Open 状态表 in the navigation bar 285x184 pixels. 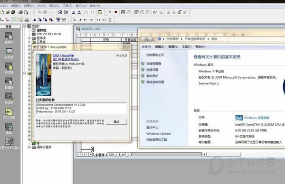tap(9, 68)
